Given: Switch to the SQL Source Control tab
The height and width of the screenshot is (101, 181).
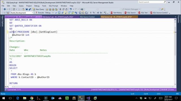Looking at the screenshot, I should click(x=87, y=17).
